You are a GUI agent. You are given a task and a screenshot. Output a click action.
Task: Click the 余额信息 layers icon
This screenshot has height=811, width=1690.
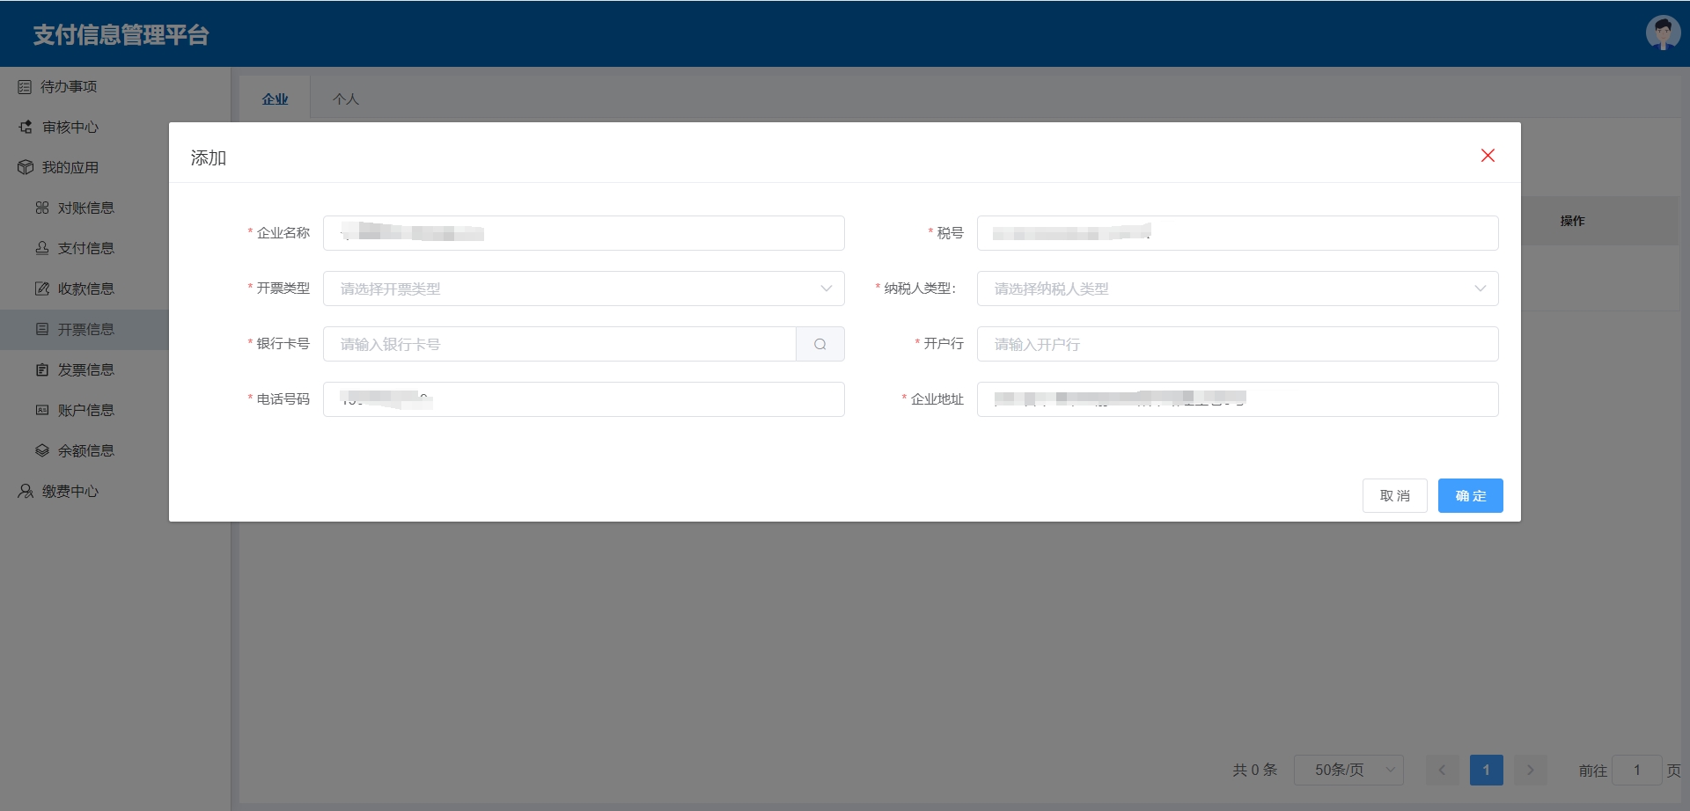[42, 451]
